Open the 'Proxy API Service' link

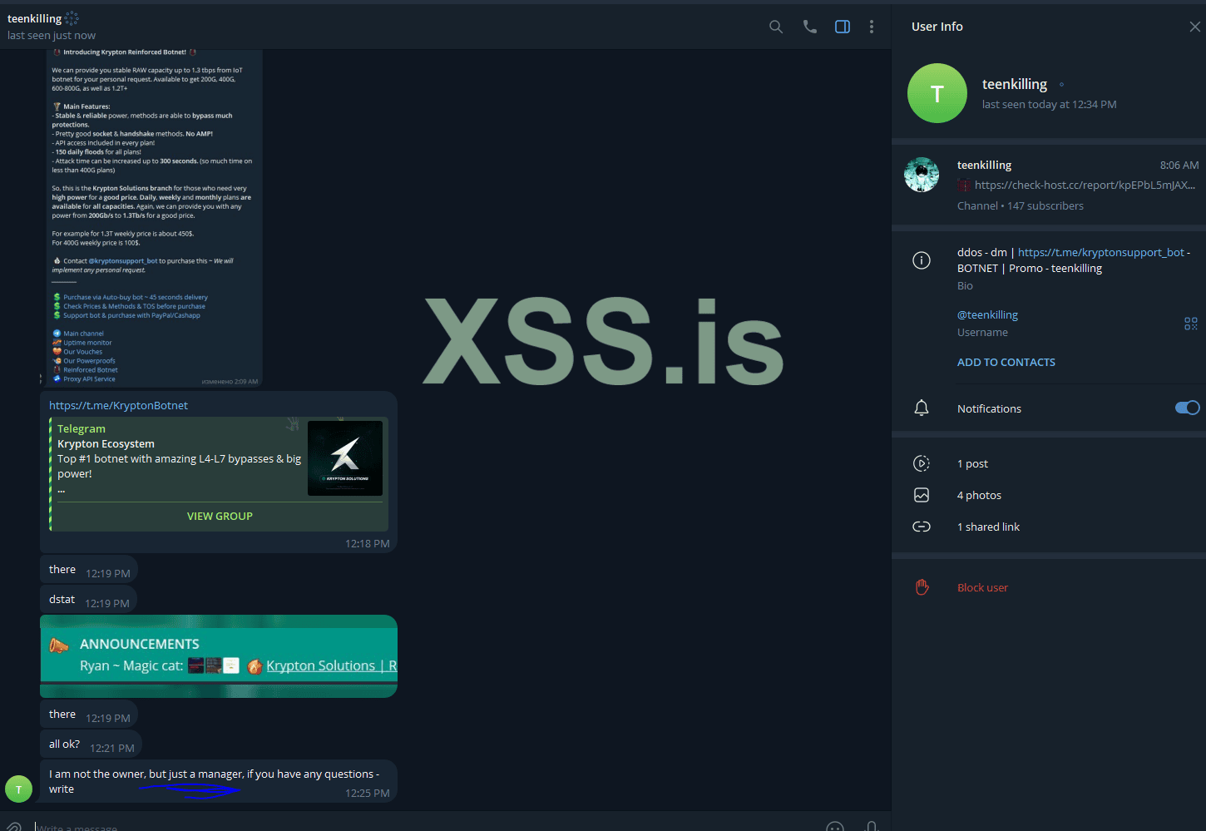click(89, 379)
